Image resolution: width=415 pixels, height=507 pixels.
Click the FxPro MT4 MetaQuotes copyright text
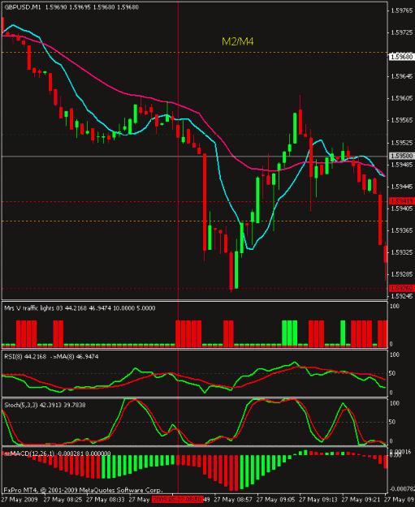pos(83,490)
